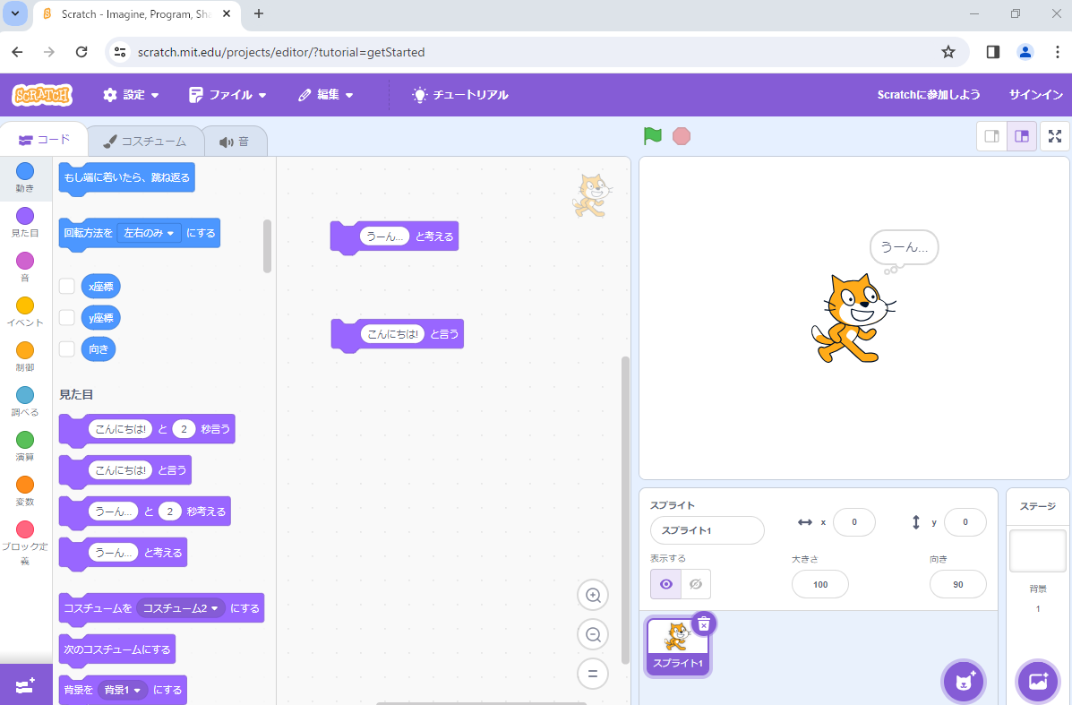Select the 動き motion category circle
Viewport: 1072px width, 705px height.
pyautogui.click(x=25, y=171)
